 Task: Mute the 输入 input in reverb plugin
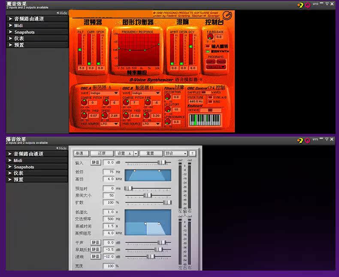click(x=96, y=162)
